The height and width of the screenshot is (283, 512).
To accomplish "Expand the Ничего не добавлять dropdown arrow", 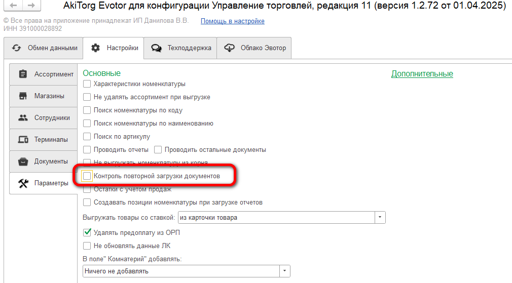I will (x=285, y=271).
